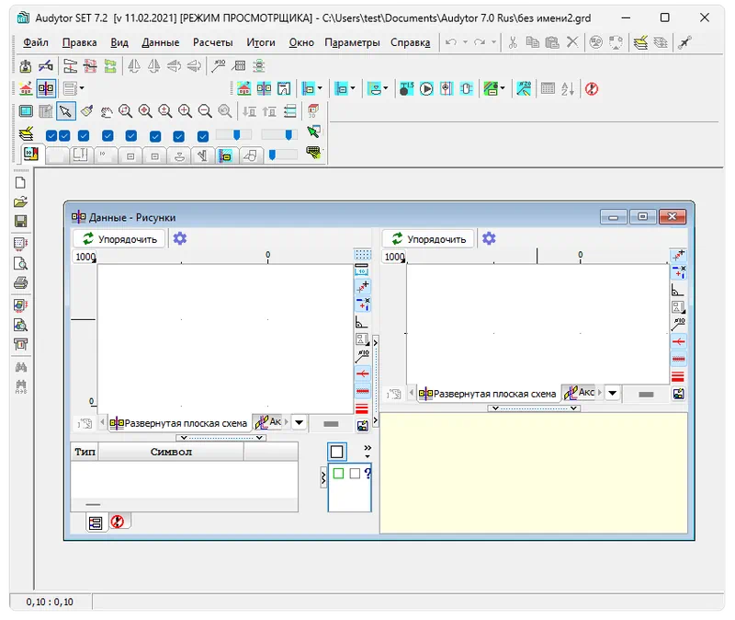This screenshot has height=620, width=735.
Task: Click the Символ column header
Action: (171, 452)
